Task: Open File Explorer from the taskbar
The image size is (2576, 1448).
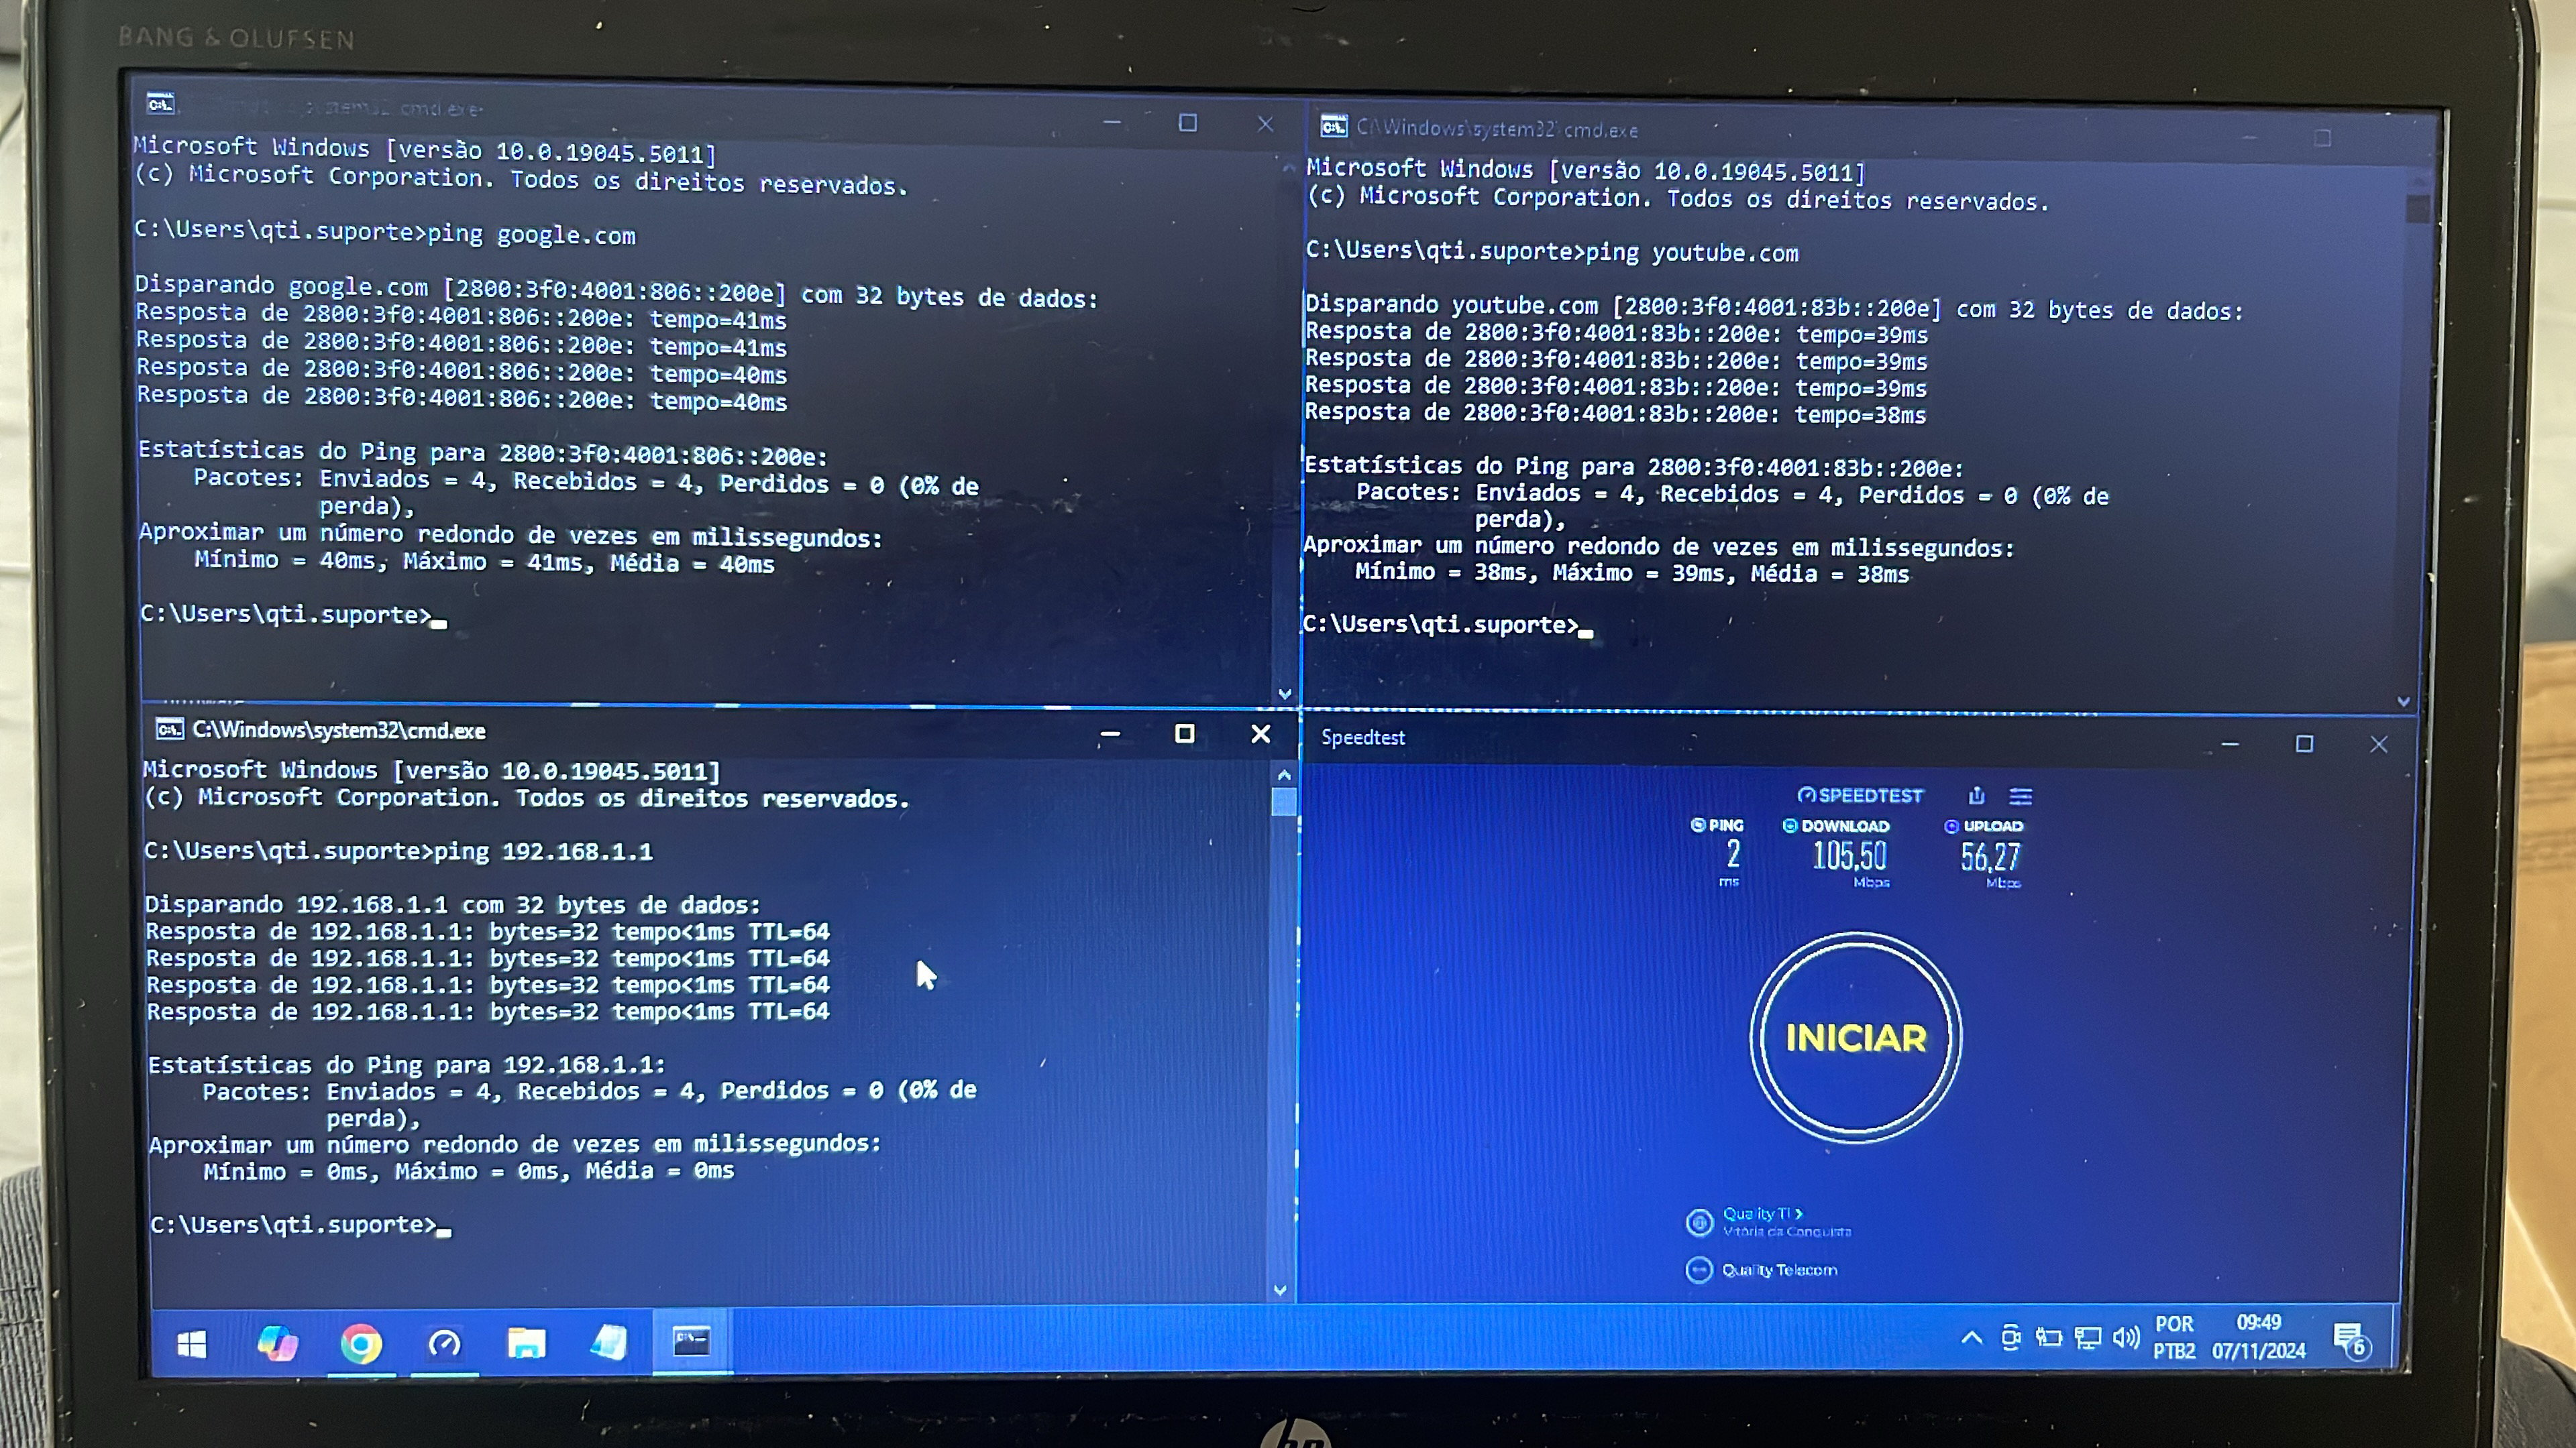Action: pos(526,1343)
